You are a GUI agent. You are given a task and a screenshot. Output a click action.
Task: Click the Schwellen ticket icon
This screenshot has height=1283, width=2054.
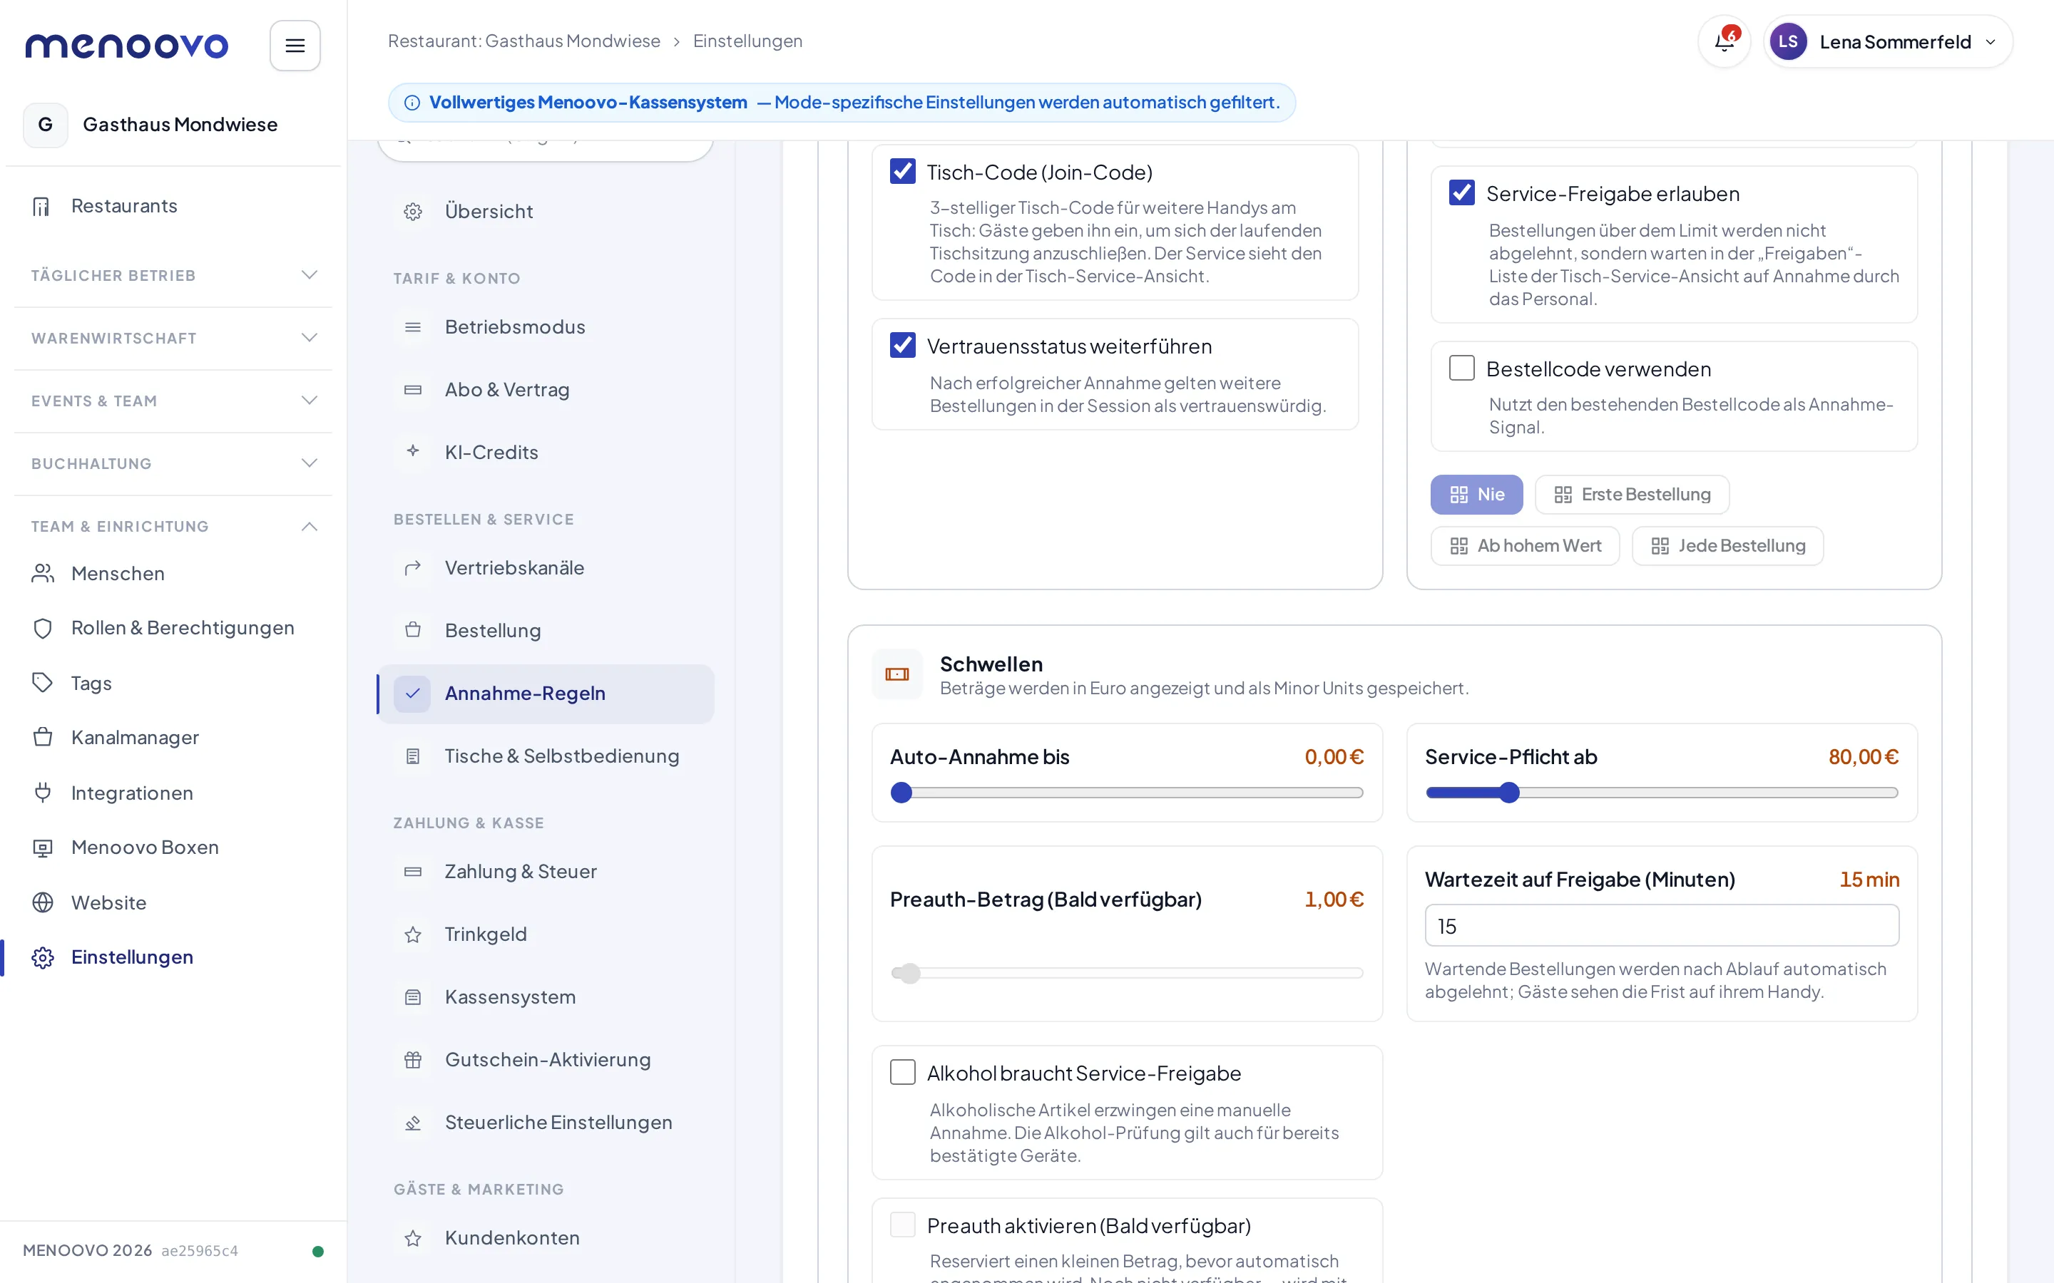tap(897, 674)
